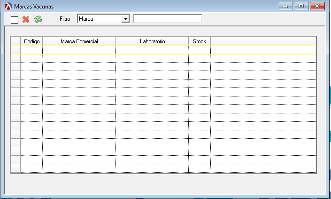
Task: Close the Marcas Vacunas window
Action: [317, 7]
